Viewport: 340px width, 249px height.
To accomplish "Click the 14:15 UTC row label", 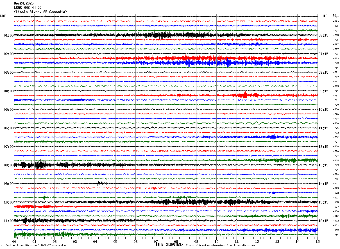I will (x=324, y=184).
